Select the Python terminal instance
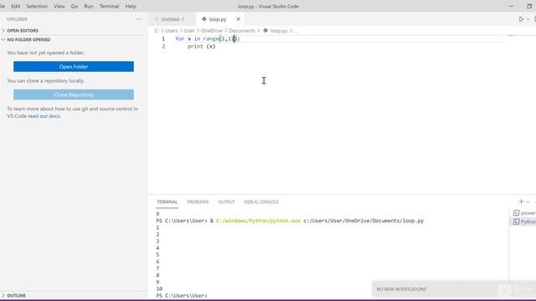The image size is (536, 301). [524, 222]
